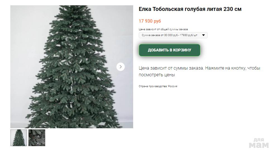Click the orange price '17 930 руб'

point(150,21)
